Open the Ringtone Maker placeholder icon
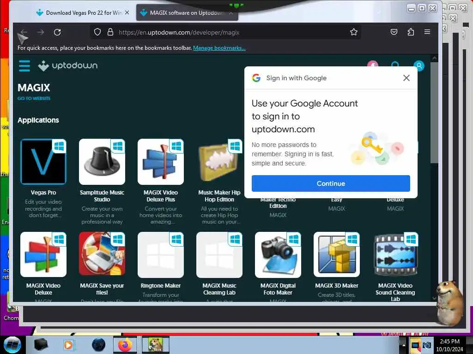This screenshot has height=354, width=473. coord(160,254)
